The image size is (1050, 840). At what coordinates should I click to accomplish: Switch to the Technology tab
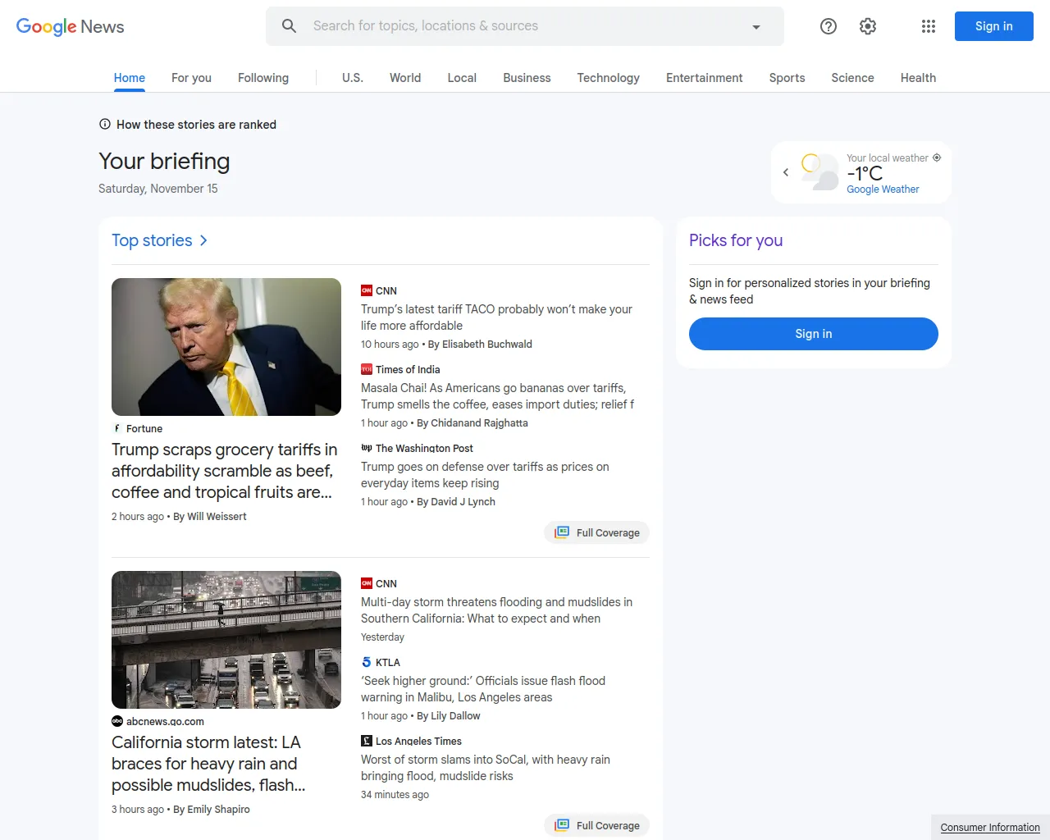(x=608, y=78)
